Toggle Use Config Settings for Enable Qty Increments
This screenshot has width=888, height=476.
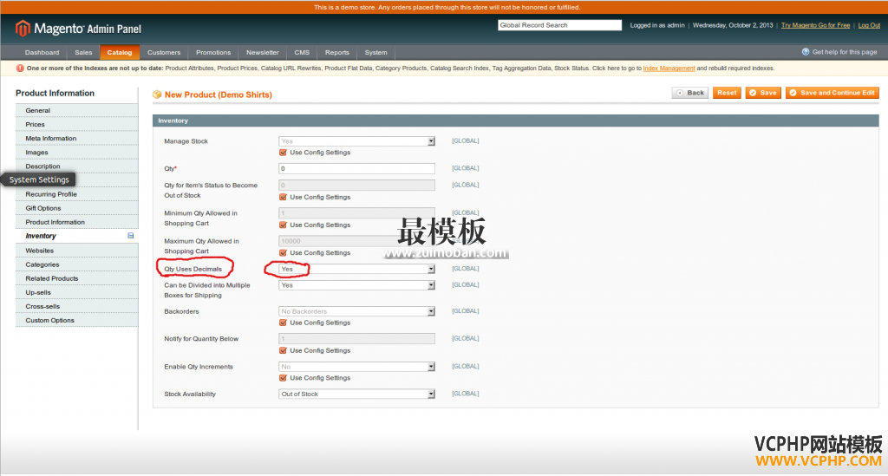[283, 378]
